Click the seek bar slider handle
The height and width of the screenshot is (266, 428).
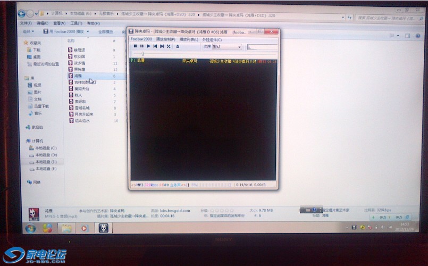142,54
